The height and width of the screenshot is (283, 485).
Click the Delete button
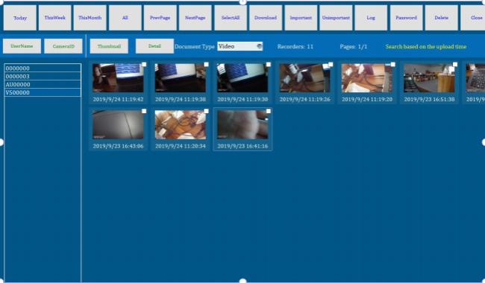coord(442,18)
